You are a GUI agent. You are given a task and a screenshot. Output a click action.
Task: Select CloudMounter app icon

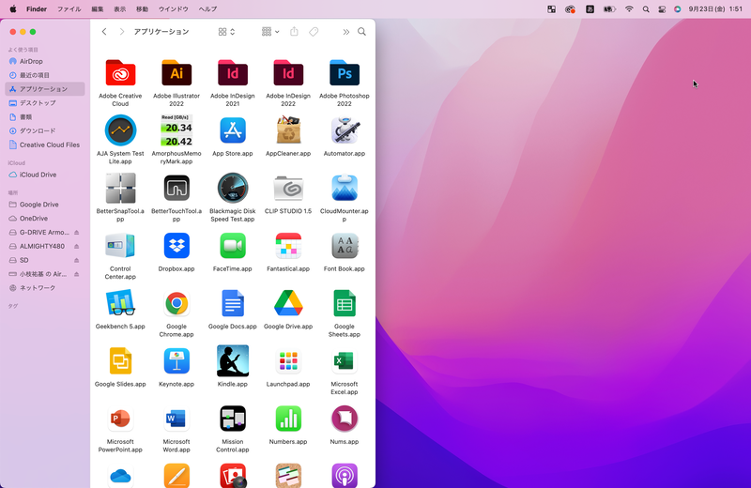(344, 189)
